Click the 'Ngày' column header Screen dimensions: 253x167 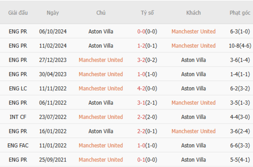coord(53,12)
